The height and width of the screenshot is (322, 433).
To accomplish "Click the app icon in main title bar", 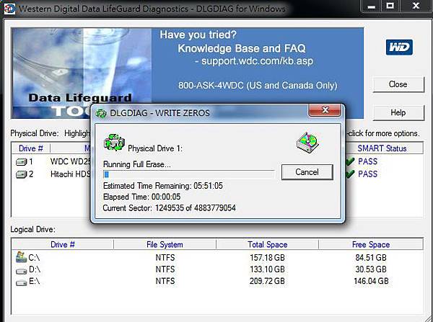I will [x=9, y=9].
